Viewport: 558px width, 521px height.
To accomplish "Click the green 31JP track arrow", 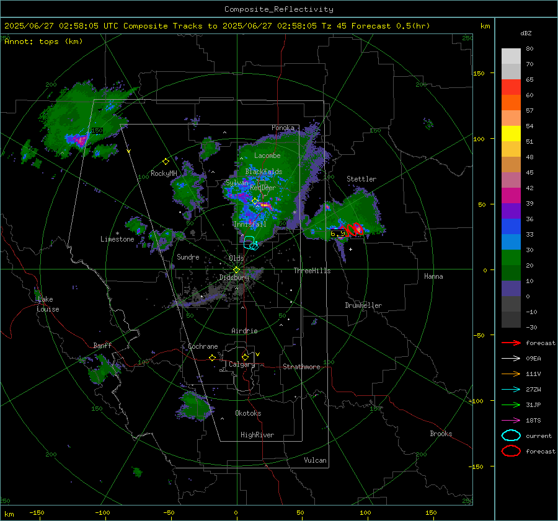I will pyautogui.click(x=511, y=405).
